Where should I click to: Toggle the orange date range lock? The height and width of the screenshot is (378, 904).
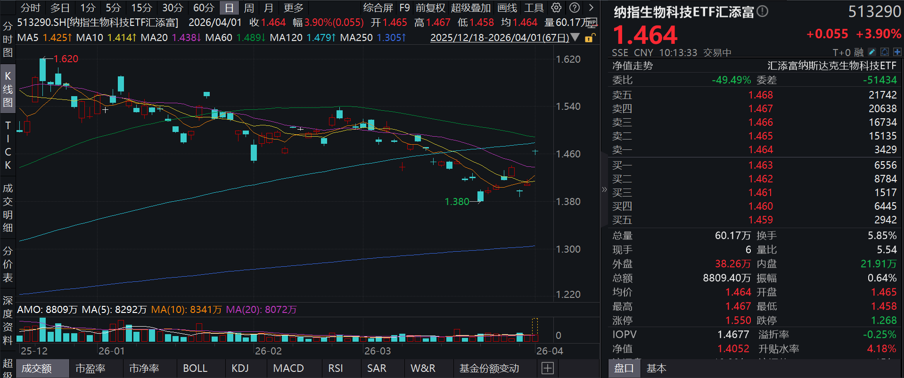(589, 38)
